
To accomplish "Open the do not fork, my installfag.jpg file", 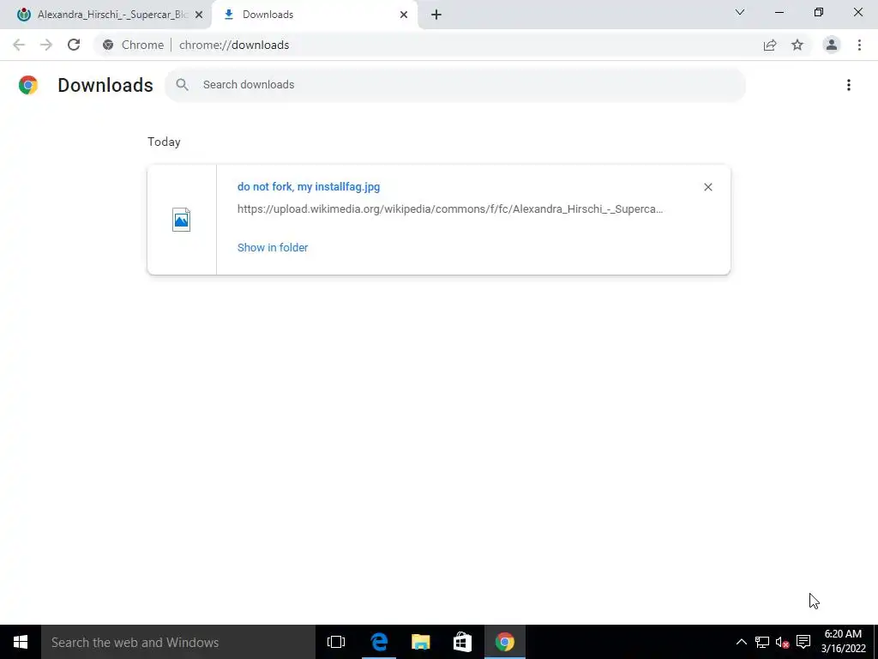I will point(309,186).
